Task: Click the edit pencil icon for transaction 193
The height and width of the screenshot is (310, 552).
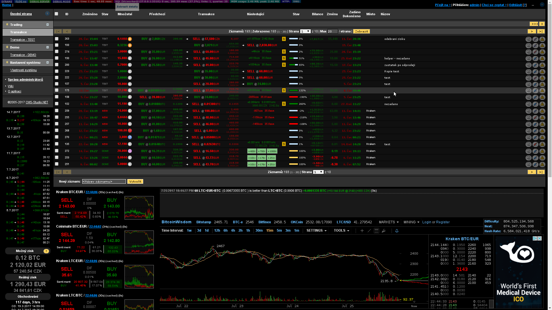Action: [x=535, y=46]
